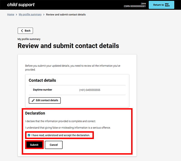Click the 'Edit contact details' button text

[47, 100]
